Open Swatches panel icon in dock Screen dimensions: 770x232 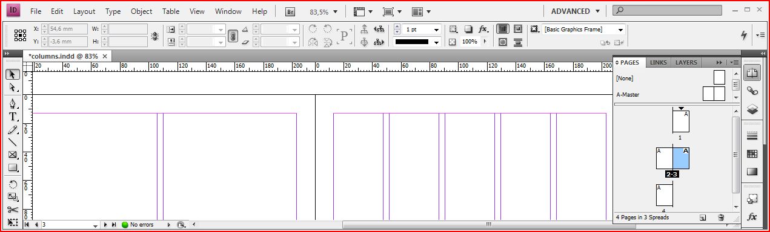click(752, 153)
